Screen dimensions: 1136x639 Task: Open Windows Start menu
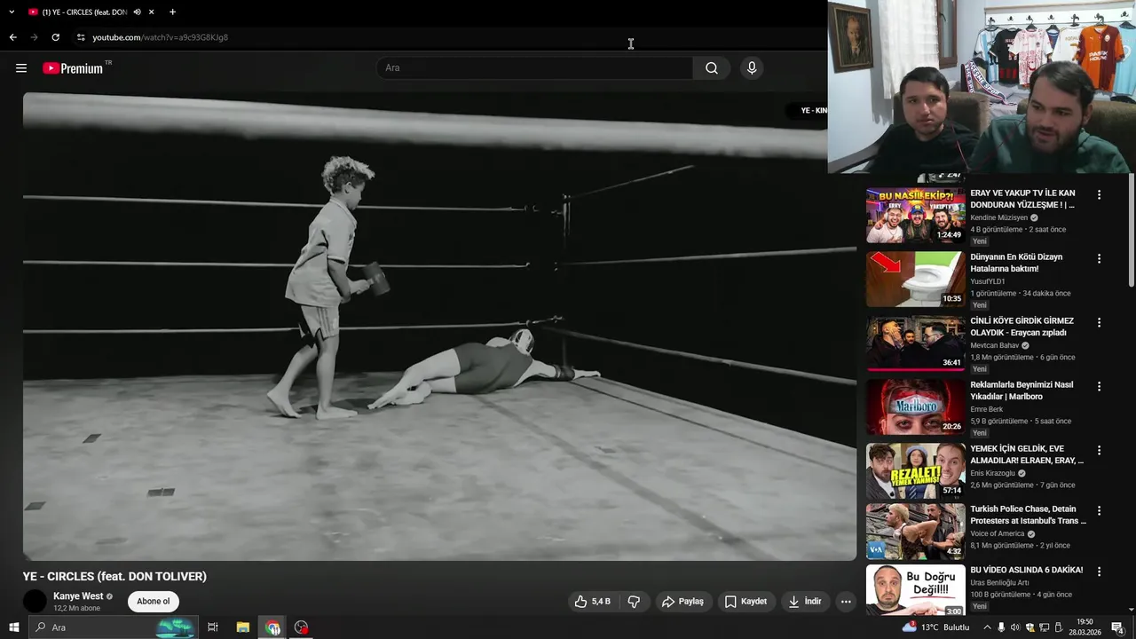[13, 627]
